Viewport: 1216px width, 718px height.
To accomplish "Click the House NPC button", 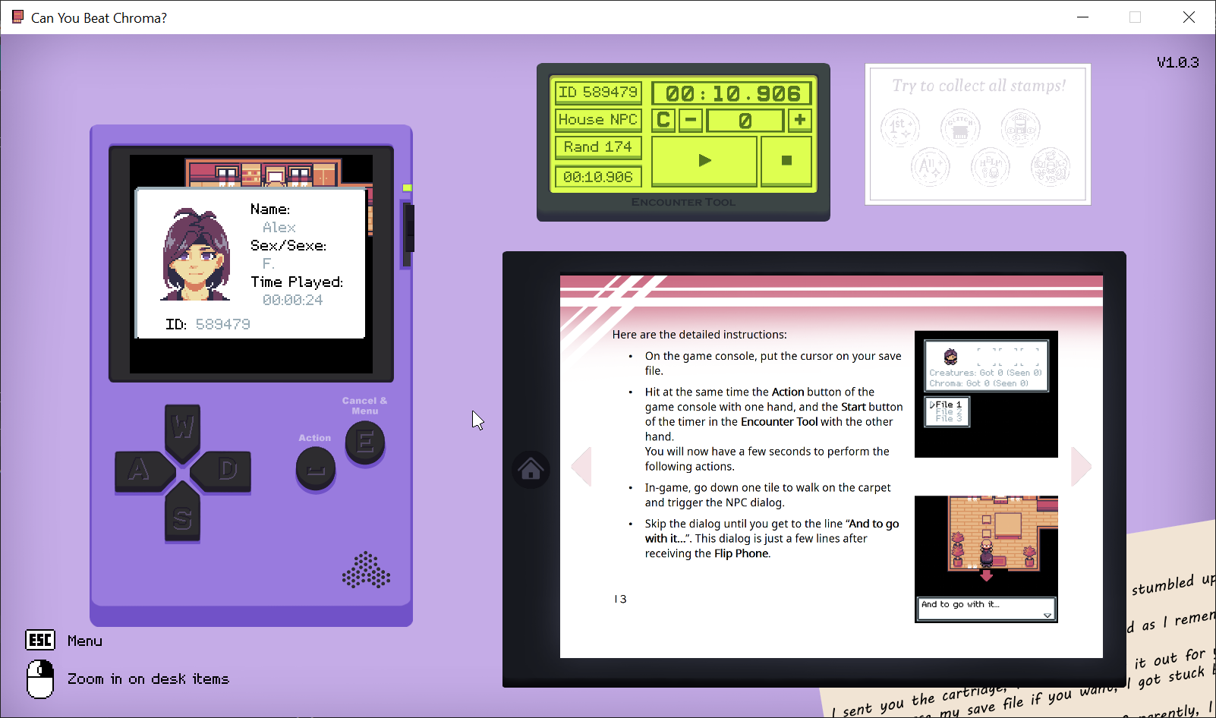I will tap(598, 120).
